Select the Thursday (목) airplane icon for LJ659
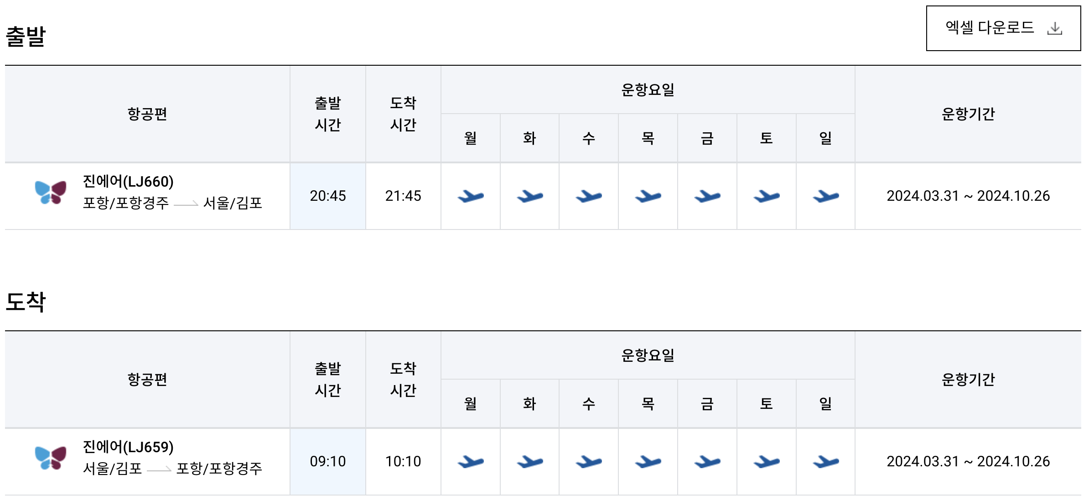This screenshot has height=501, width=1089. (648, 461)
